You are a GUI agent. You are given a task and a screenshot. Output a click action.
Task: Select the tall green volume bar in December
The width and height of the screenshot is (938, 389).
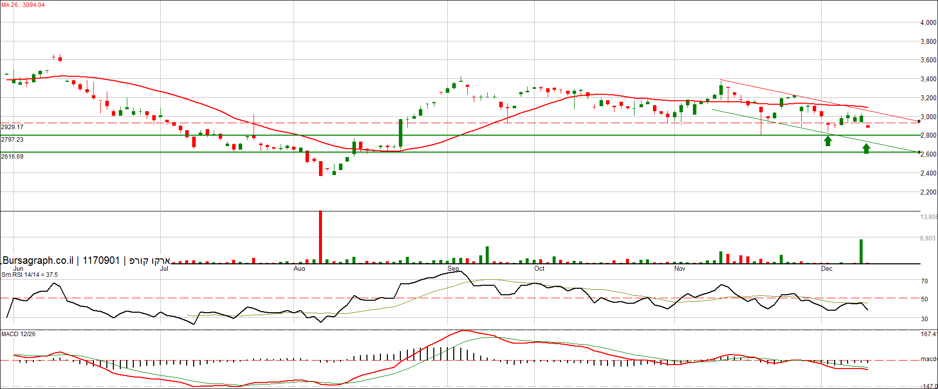[x=861, y=251]
